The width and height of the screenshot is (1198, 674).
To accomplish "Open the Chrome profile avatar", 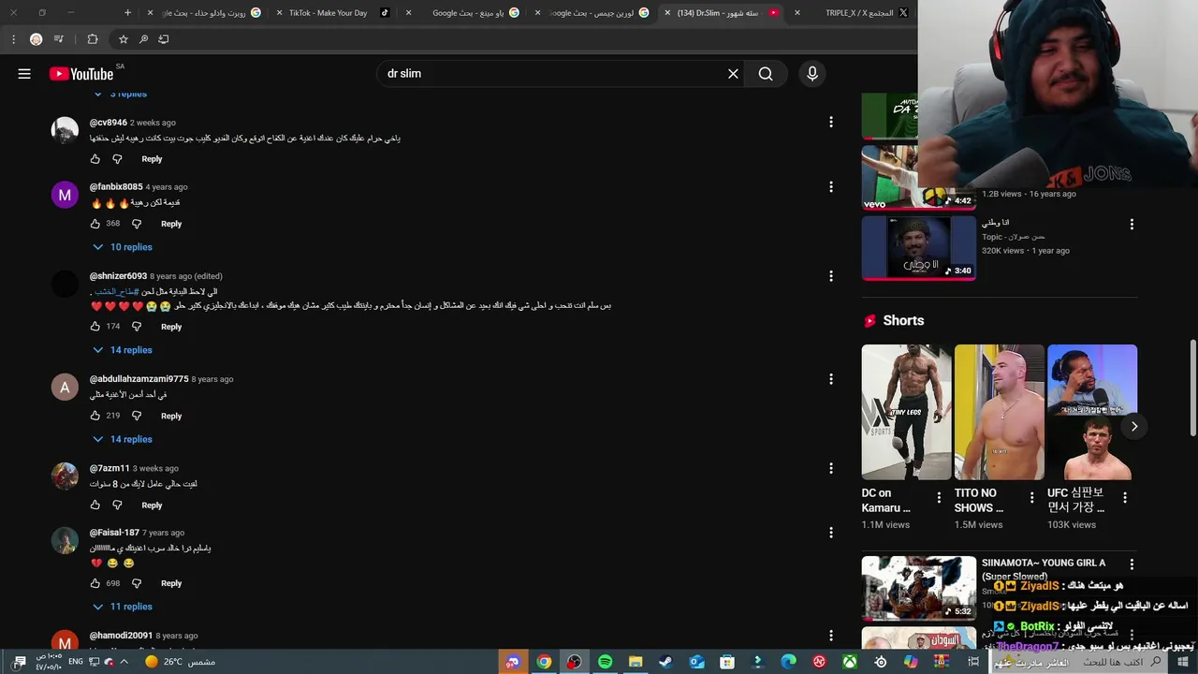I will coord(36,39).
